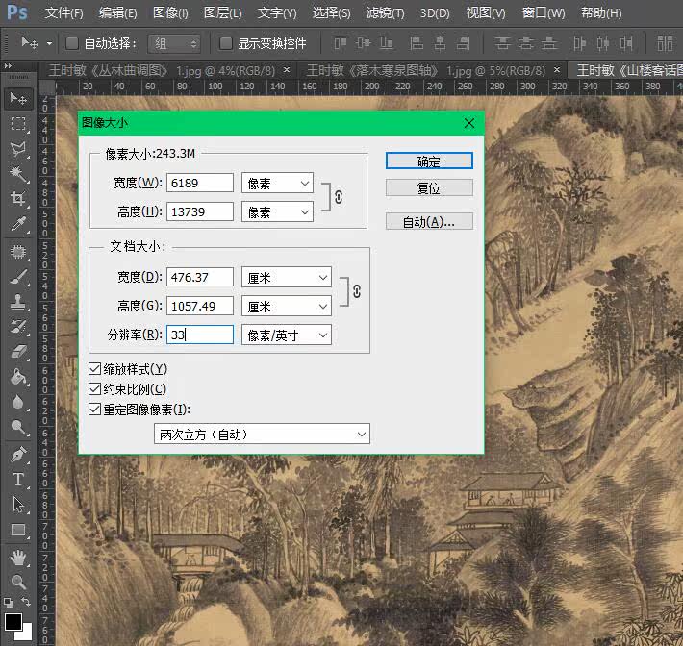Click distribute top edges icon
Screen dimensions: 683x646
[x=502, y=43]
